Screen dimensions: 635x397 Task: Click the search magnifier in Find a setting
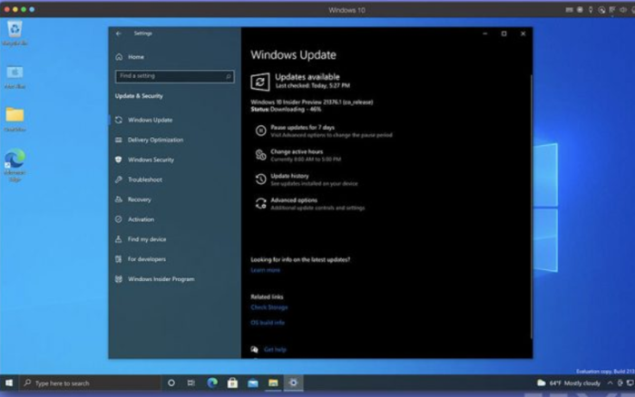229,76
